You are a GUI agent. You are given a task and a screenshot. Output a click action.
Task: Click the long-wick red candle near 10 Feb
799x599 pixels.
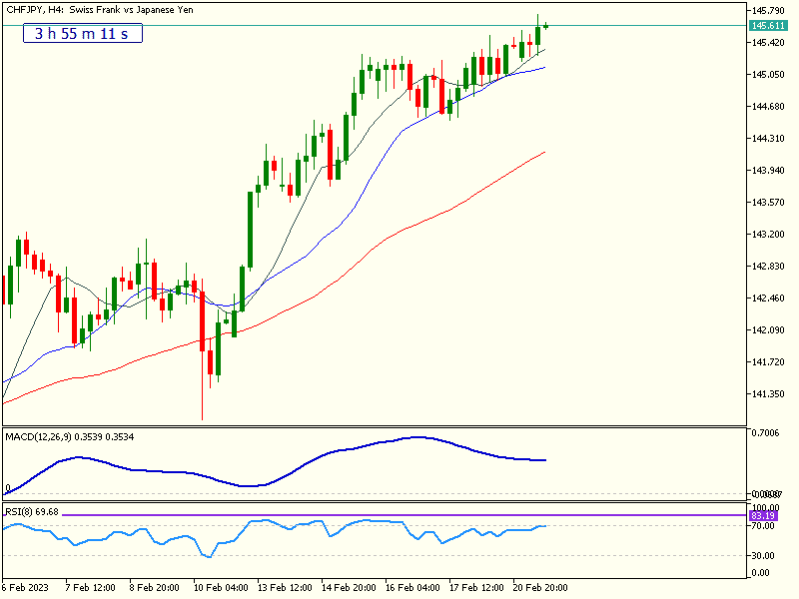[203, 329]
